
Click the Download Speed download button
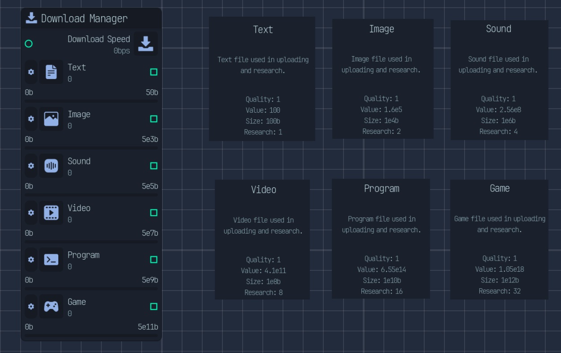[145, 44]
